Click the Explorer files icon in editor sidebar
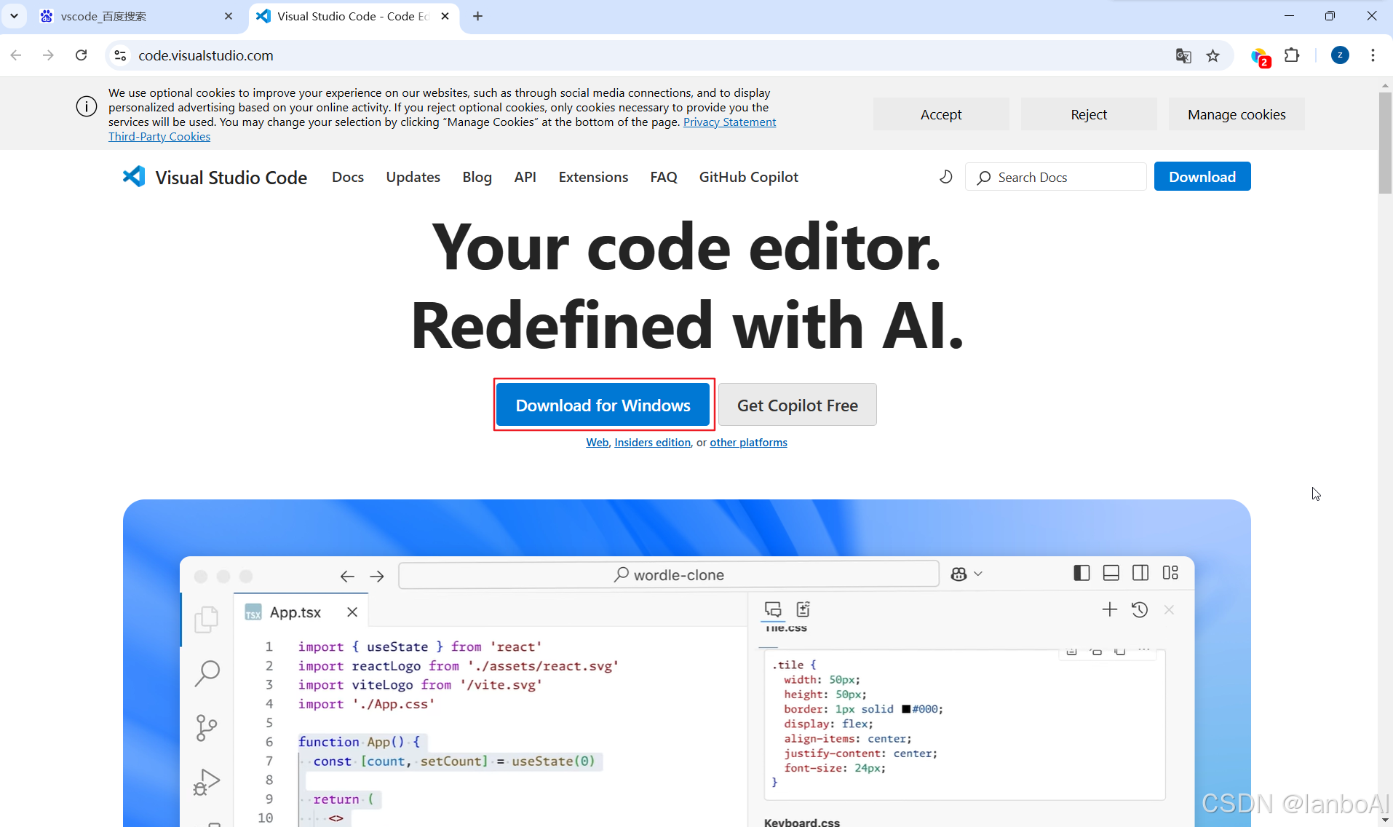 coord(207,620)
